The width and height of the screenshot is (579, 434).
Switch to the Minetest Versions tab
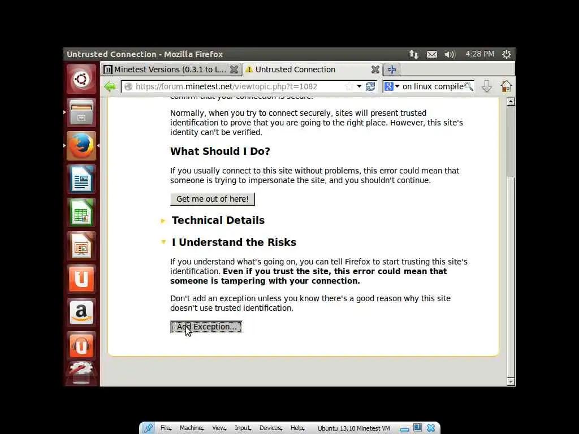pos(170,70)
